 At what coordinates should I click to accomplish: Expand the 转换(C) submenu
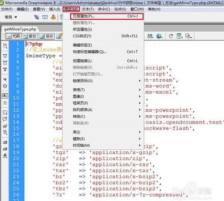pyautogui.click(x=103, y=116)
